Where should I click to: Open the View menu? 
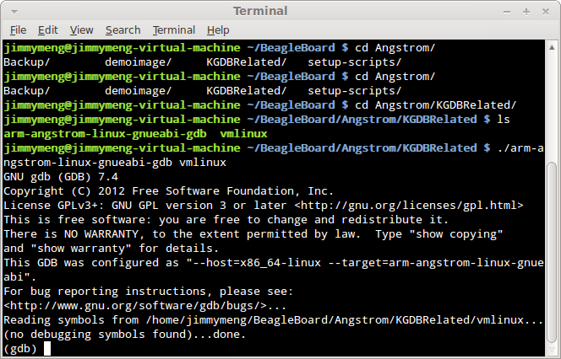tap(82, 30)
